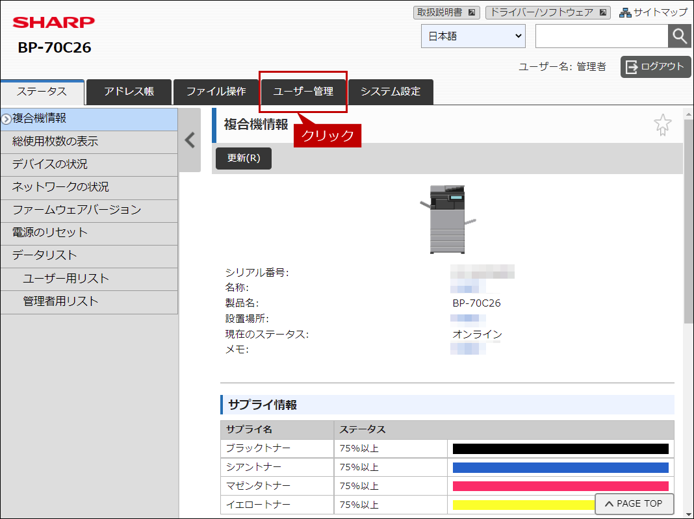The image size is (694, 519).
Task: Open 総使用枚数の表示 in sidebar
Action: [x=89, y=142]
